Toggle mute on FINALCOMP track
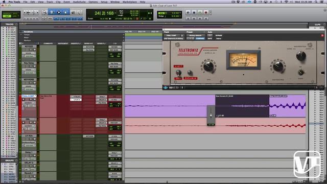 tap(34, 100)
